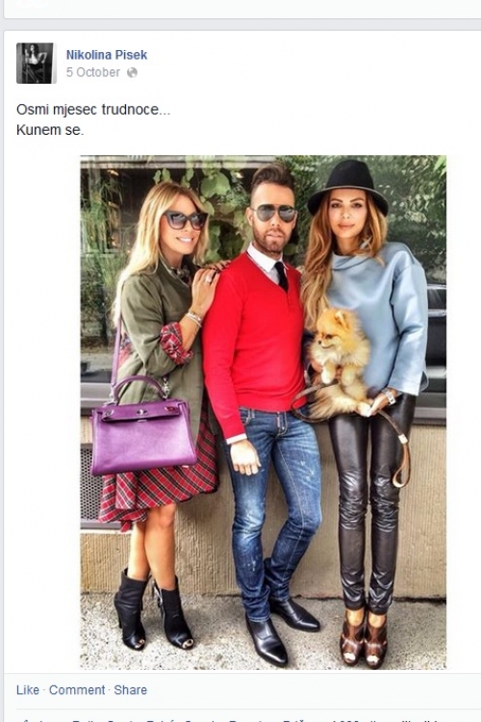
Task: Like the post
Action: pyautogui.click(x=28, y=690)
